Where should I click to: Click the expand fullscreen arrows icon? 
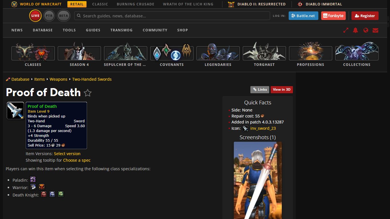point(346,30)
